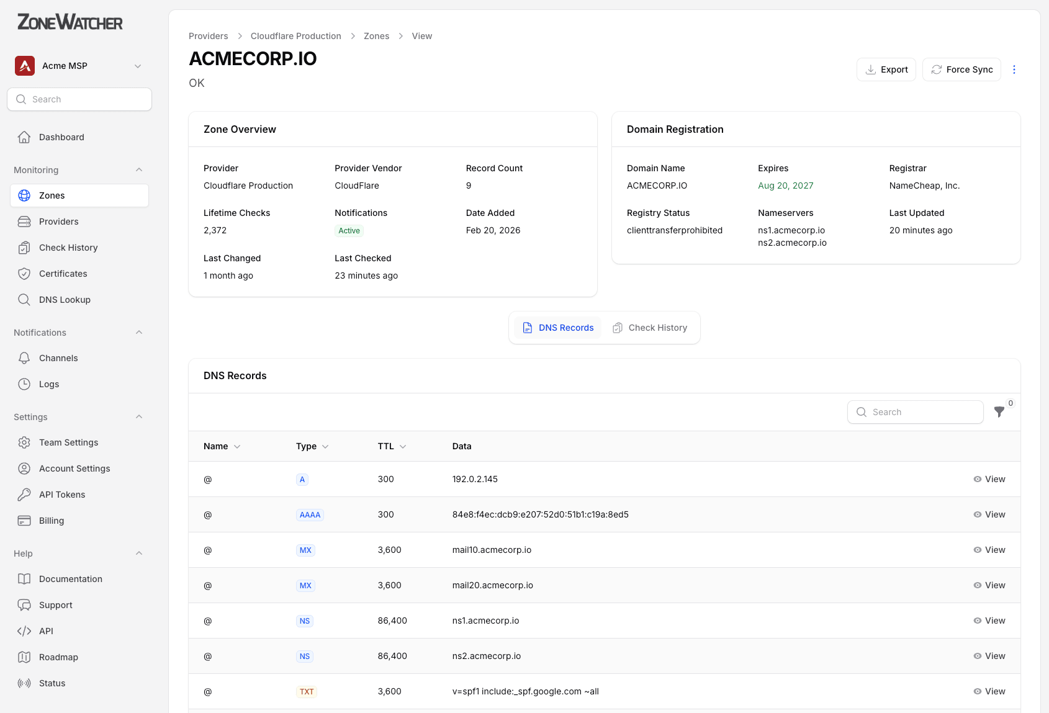Viewport: 1049px width, 713px height.
Task: Open Team Settings
Action: [68, 442]
